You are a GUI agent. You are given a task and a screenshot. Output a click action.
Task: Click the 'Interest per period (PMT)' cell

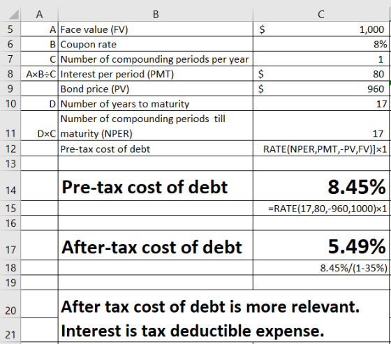pyautogui.click(x=156, y=74)
